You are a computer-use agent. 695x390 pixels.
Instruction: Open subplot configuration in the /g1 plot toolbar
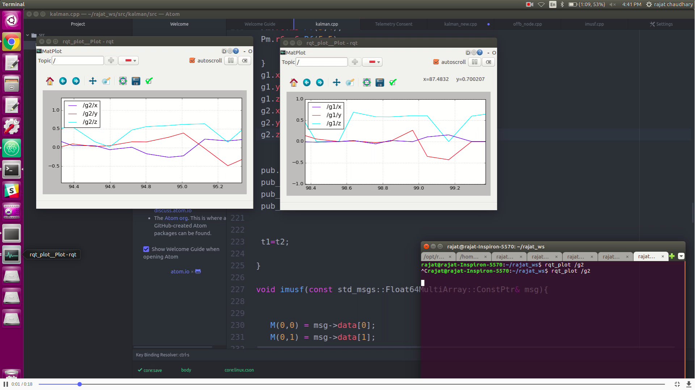click(x=367, y=83)
